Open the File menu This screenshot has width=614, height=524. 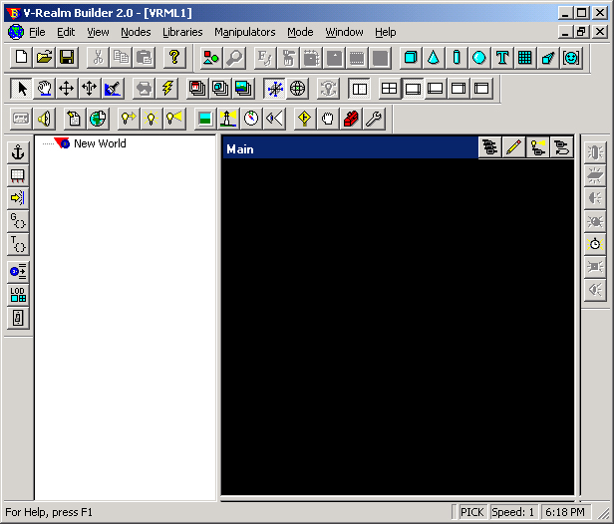pyautogui.click(x=37, y=32)
